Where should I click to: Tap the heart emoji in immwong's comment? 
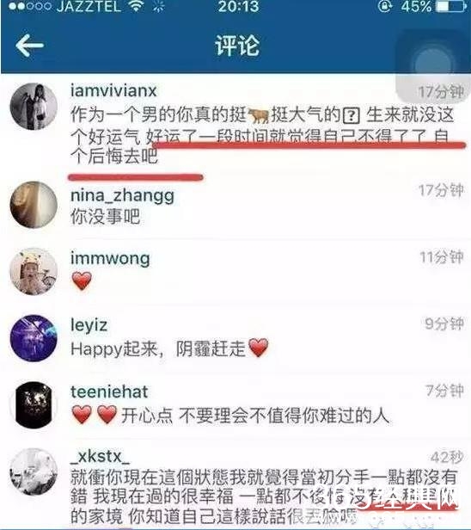[x=82, y=280]
